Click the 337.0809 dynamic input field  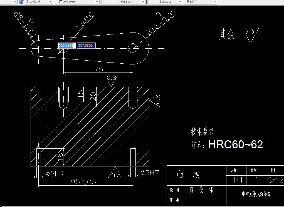click(x=86, y=45)
